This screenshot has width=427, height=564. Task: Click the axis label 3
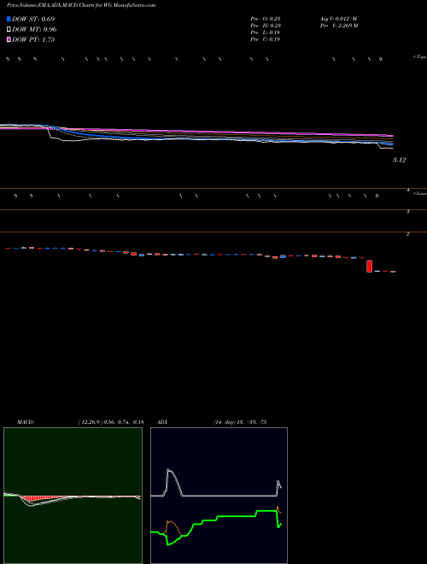click(408, 212)
